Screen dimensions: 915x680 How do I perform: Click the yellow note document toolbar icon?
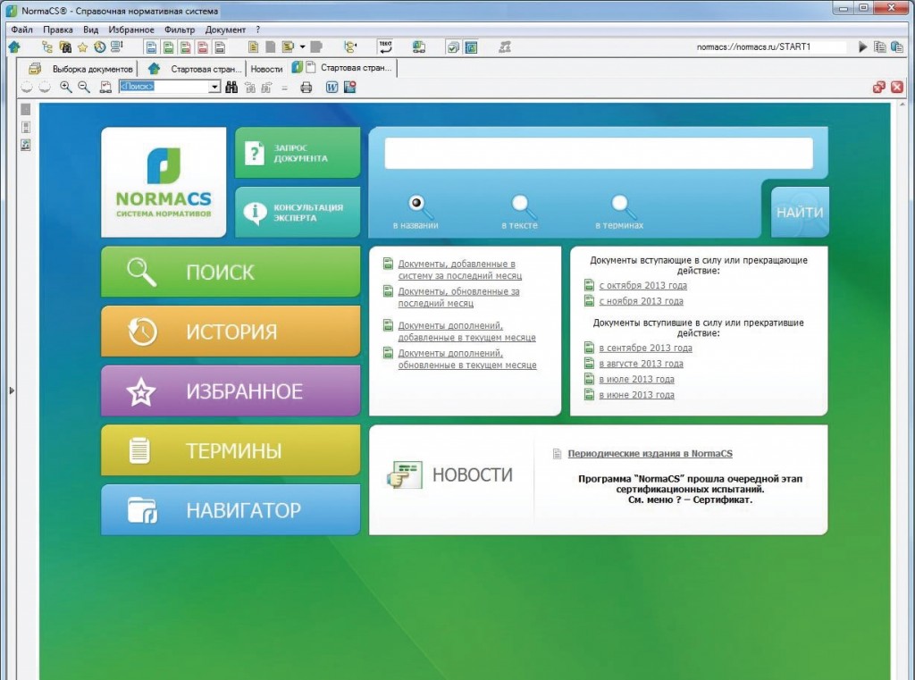pyautogui.click(x=253, y=47)
